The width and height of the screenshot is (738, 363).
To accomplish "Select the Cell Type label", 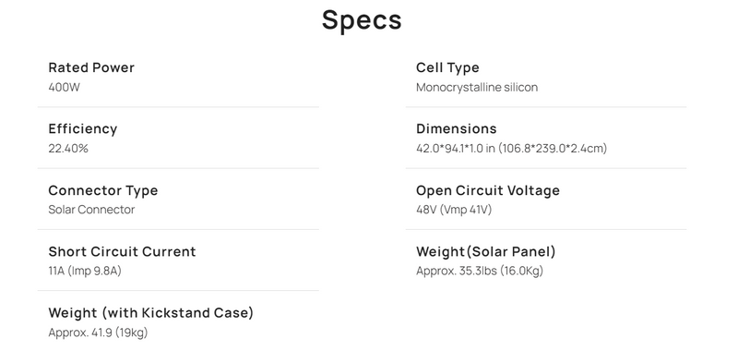I will [447, 67].
